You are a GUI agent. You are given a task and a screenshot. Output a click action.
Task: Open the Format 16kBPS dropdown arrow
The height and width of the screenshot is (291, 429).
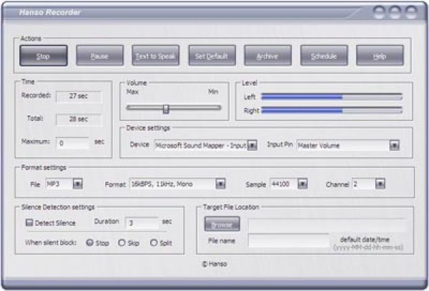click(x=220, y=184)
